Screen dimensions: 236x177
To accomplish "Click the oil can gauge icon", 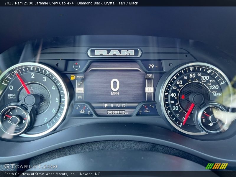I will (147, 111).
